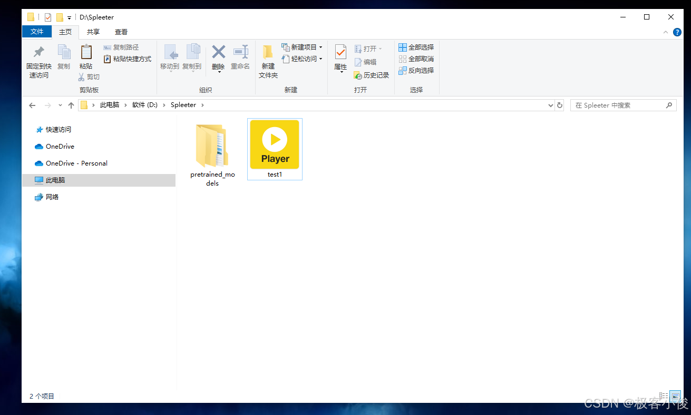Viewport: 691px width, 415px height.
Task: Click the Rename (重命名) icon
Action: [x=240, y=52]
